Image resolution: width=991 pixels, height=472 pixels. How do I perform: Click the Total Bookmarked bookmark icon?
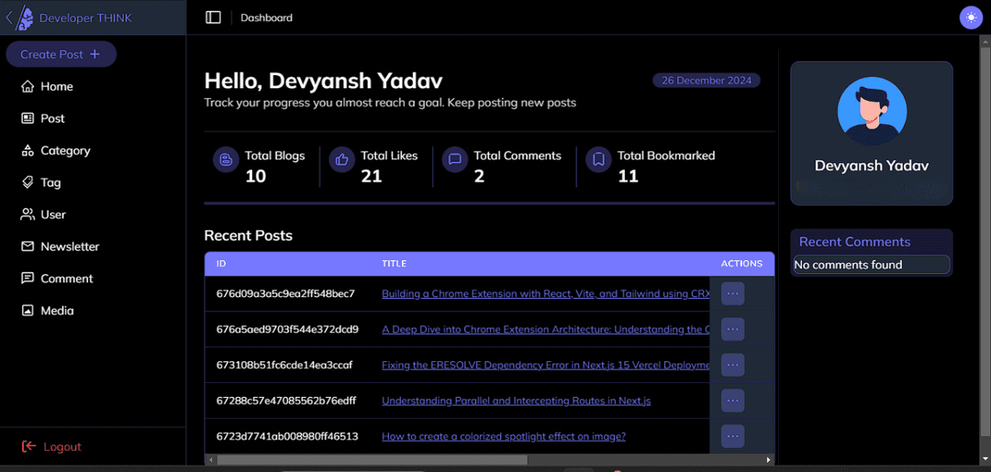[x=598, y=160]
